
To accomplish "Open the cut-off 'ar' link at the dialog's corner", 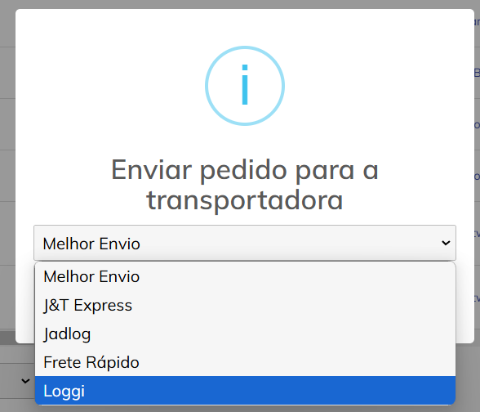I will (x=477, y=22).
